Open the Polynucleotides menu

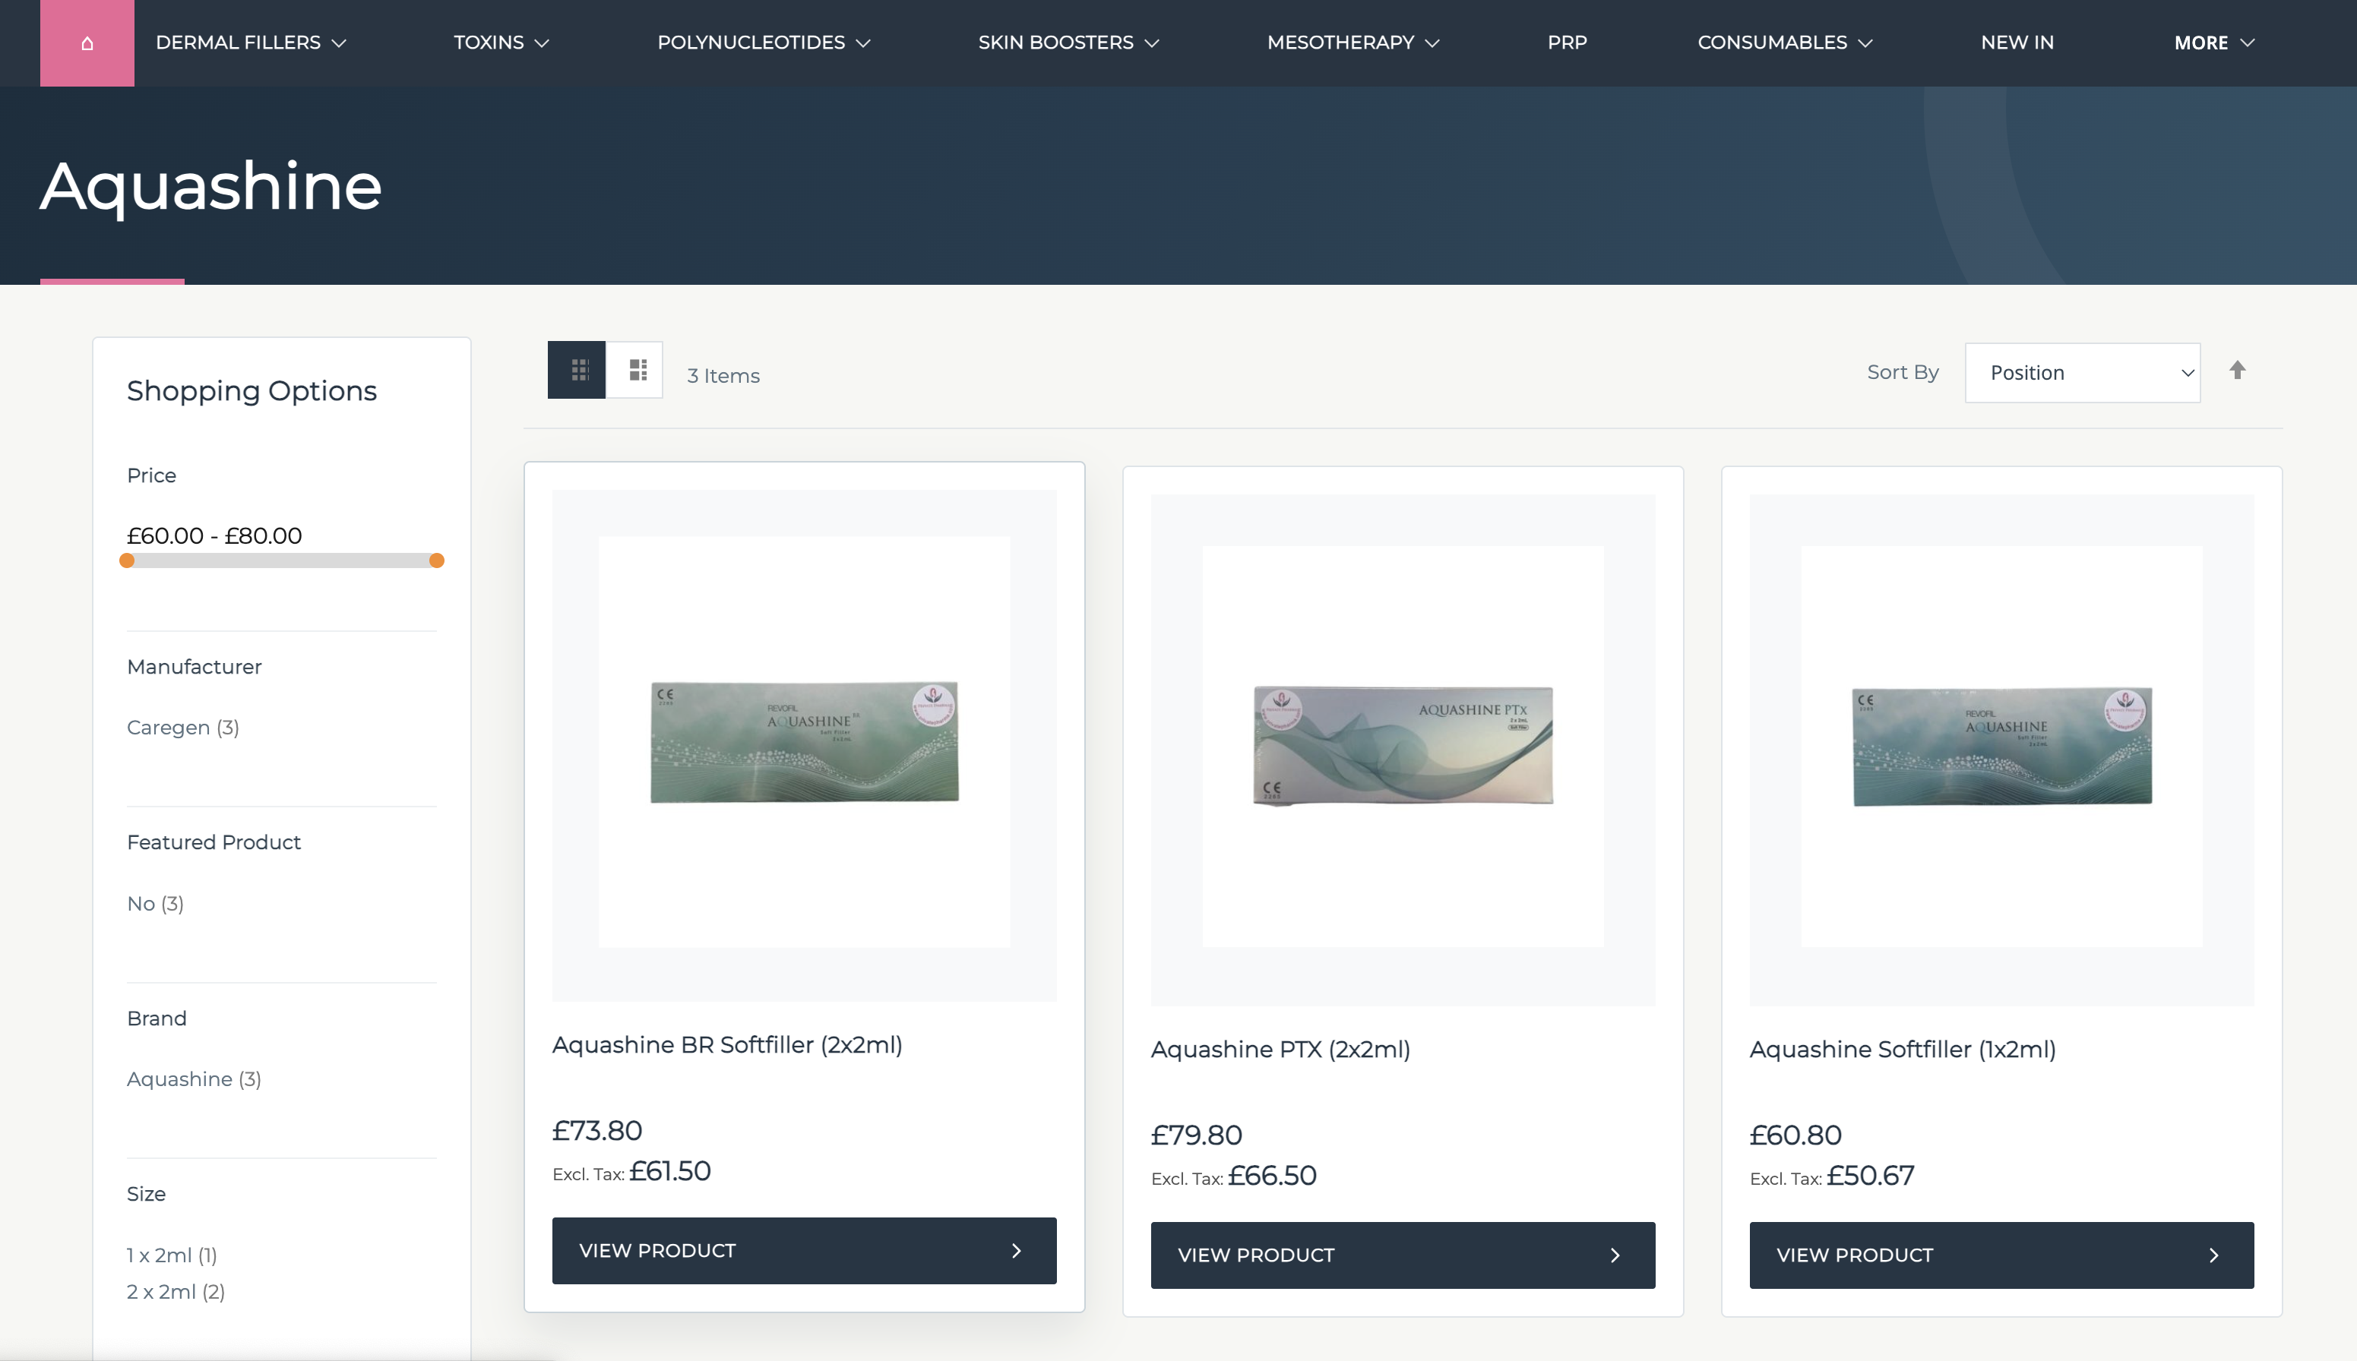coord(764,43)
